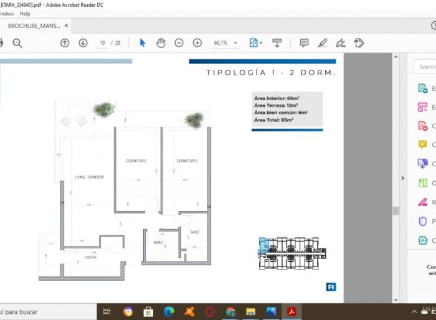Open Redact tool in side panel
The width and height of the screenshot is (436, 320).
click(x=423, y=202)
